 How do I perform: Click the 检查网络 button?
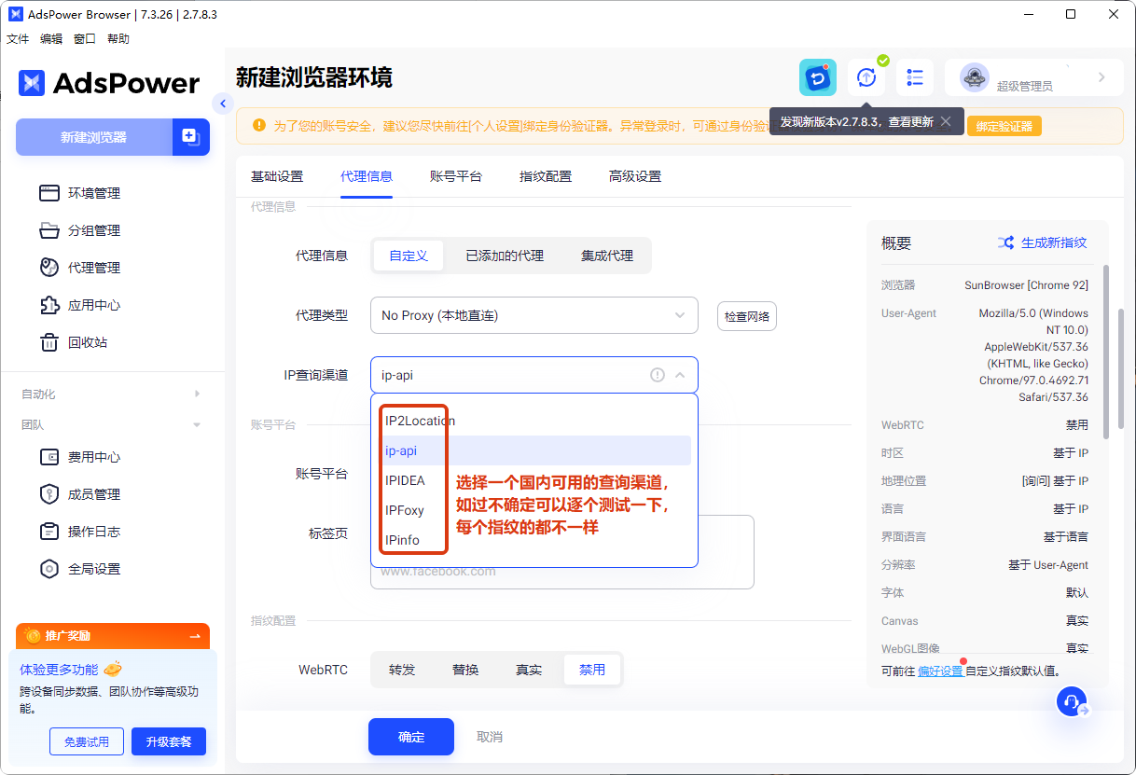click(747, 316)
